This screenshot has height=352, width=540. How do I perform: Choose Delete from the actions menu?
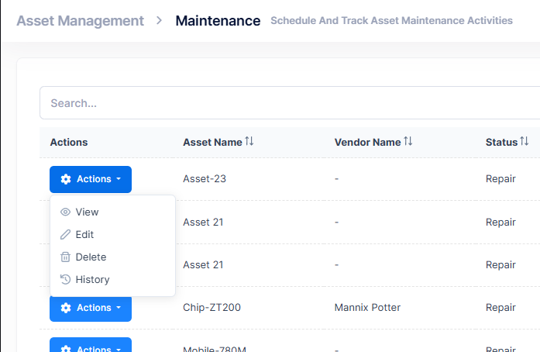pos(112,257)
